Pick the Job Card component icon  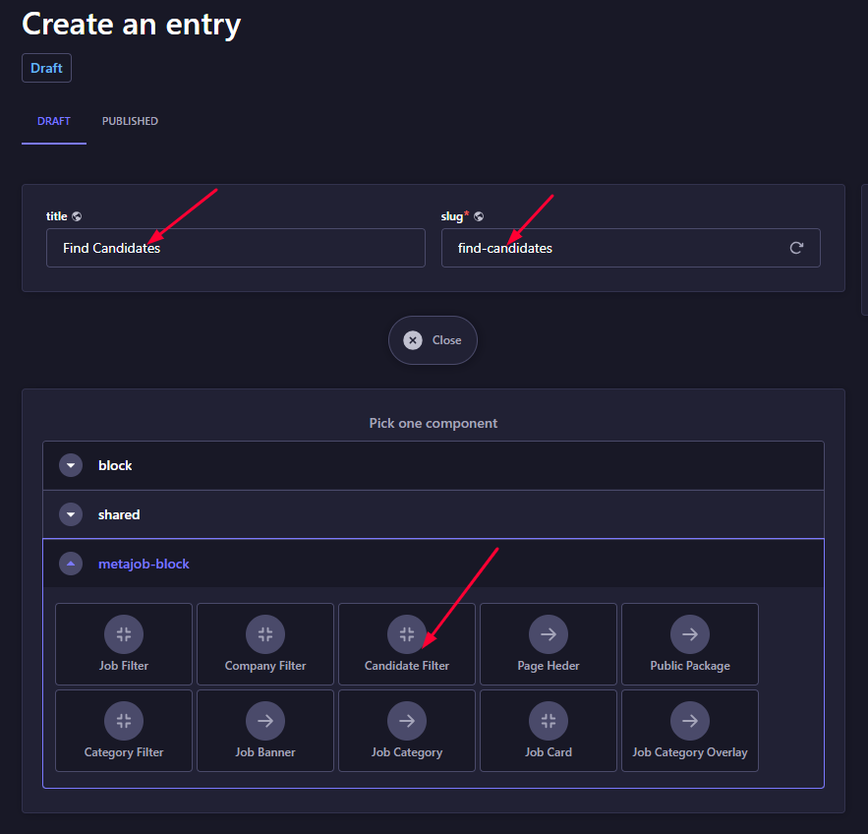549,721
